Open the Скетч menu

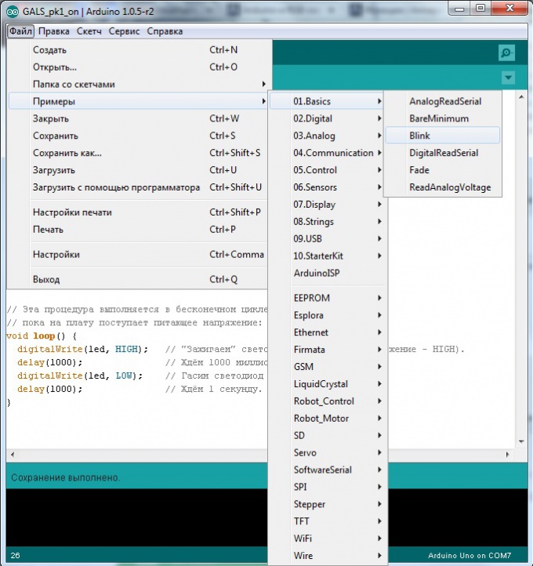tap(89, 31)
